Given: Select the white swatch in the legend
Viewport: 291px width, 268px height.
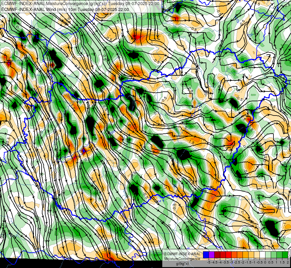Looking at the screenshot, I should point(262,255).
